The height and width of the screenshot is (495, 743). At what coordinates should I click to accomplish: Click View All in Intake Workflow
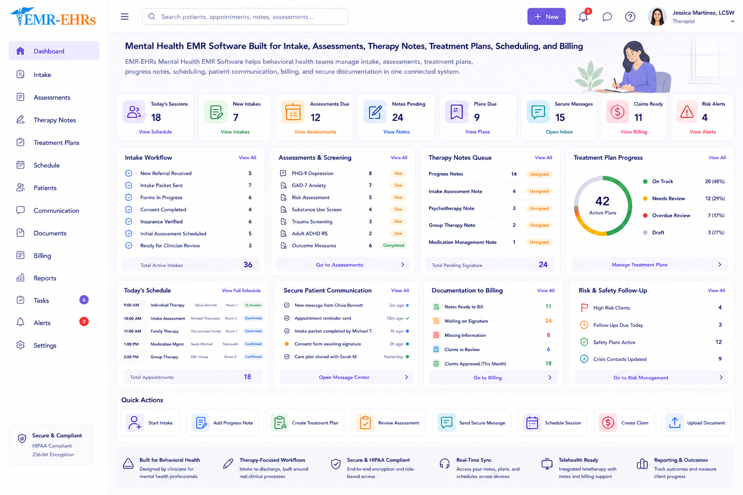pos(247,158)
